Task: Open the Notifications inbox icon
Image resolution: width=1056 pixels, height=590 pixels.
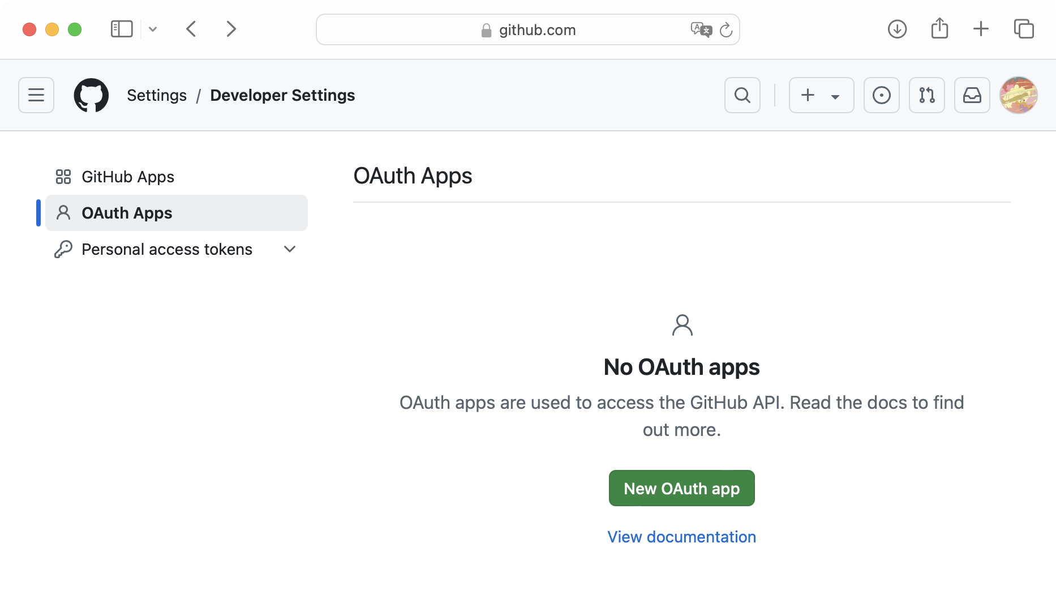Action: coord(972,95)
